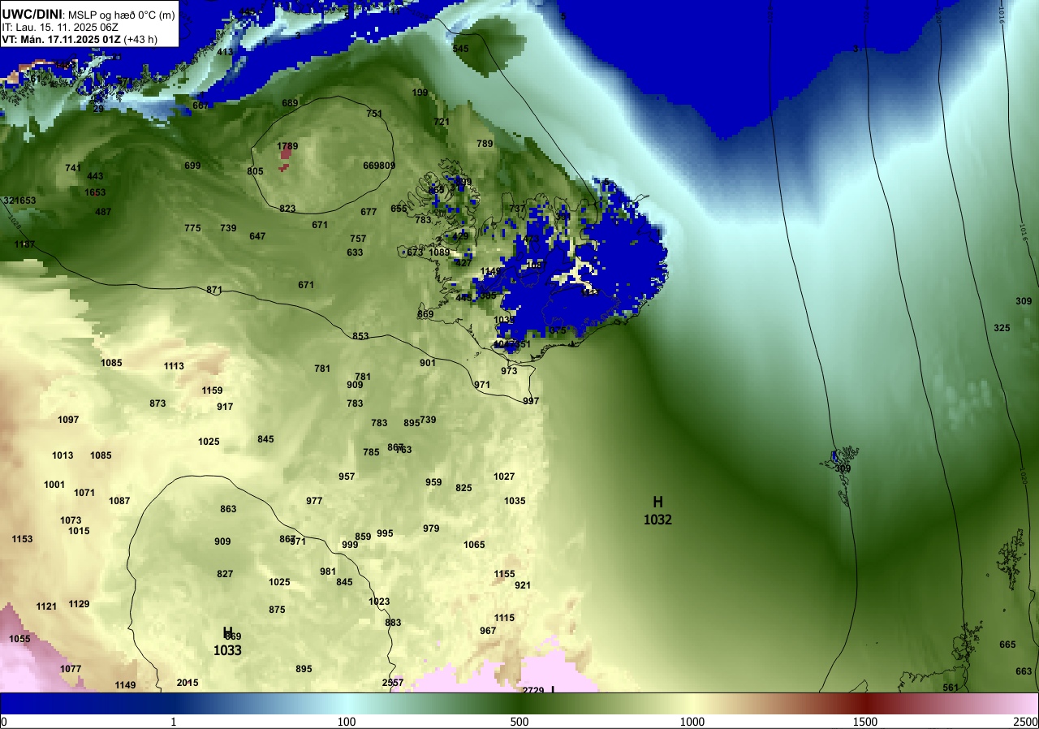Click the height value 665
Screen dimensions: 1039x729
(1007, 645)
